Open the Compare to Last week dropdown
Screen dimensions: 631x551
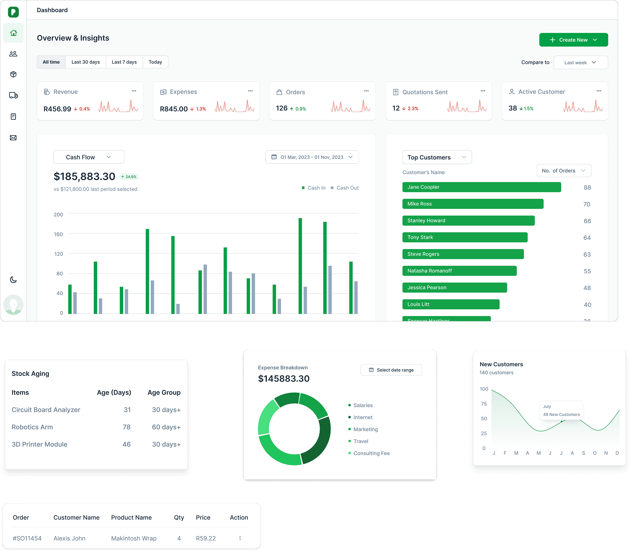pos(580,62)
